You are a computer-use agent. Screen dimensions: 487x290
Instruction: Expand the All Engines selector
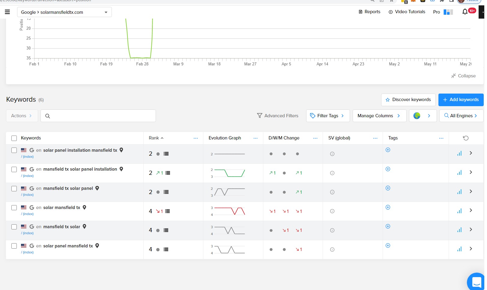(x=461, y=116)
